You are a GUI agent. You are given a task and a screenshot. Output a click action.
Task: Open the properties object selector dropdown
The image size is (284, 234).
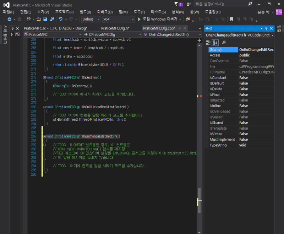click(x=273, y=35)
